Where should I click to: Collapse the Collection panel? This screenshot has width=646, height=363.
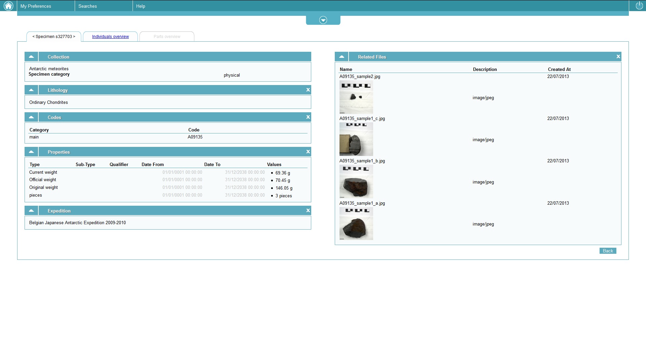coord(31,57)
